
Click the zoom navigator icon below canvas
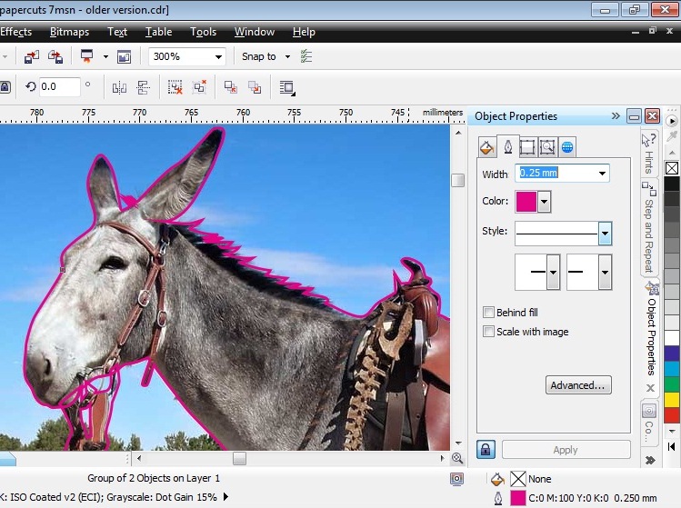coord(457,458)
